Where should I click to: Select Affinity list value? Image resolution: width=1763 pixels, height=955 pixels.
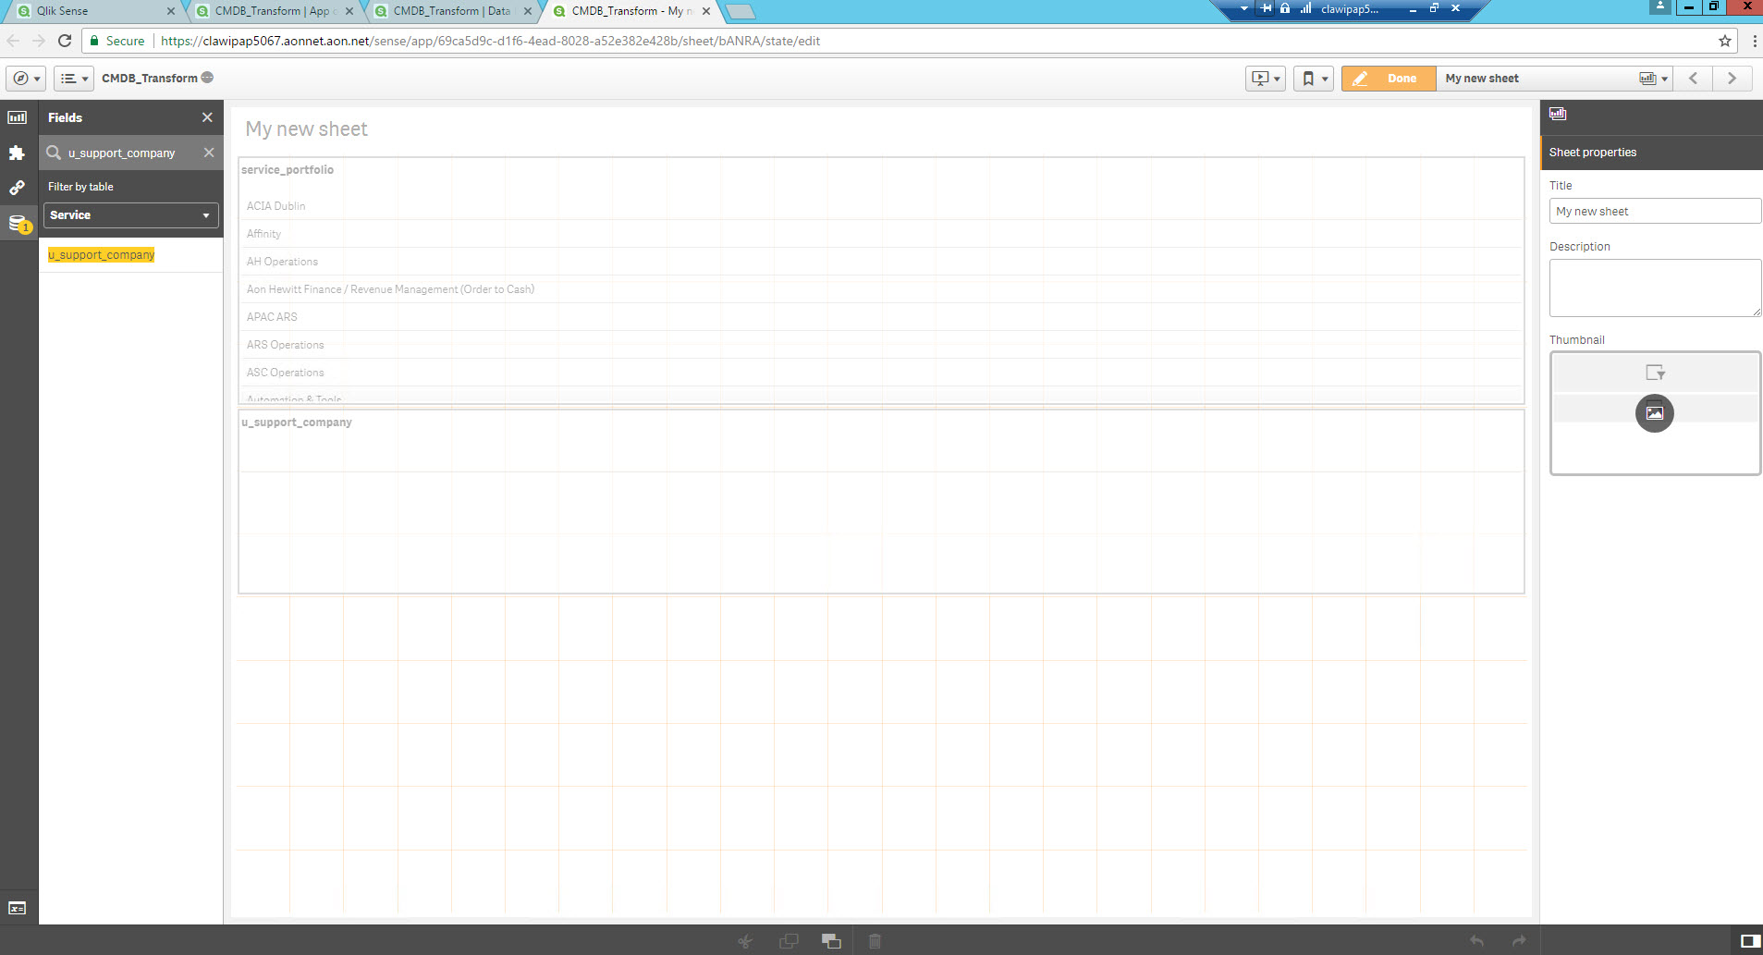(x=880, y=234)
